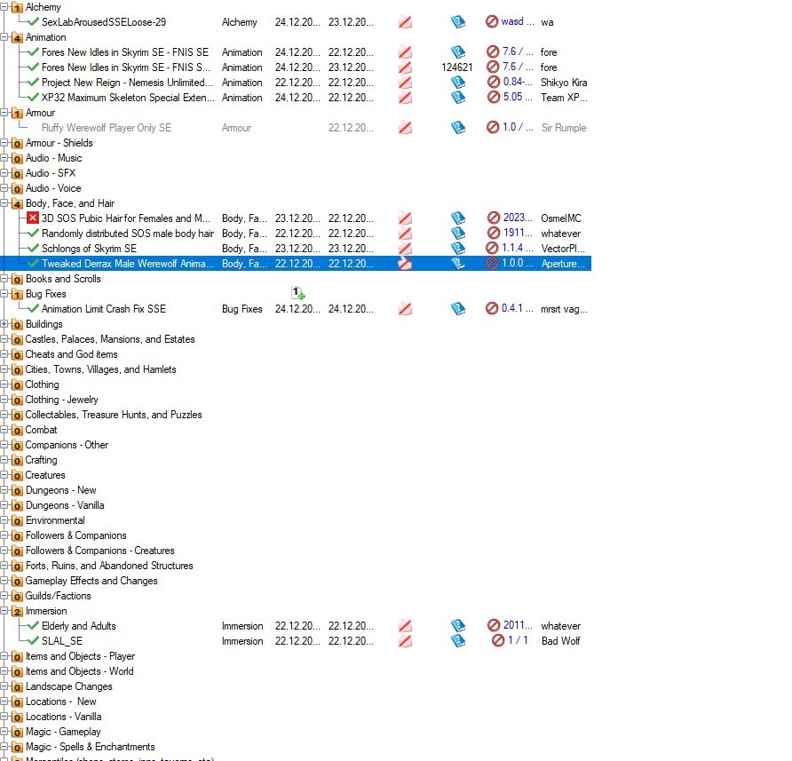The height and width of the screenshot is (761, 792).
Task: Select the Armour - Shields category
Action: [x=59, y=142]
